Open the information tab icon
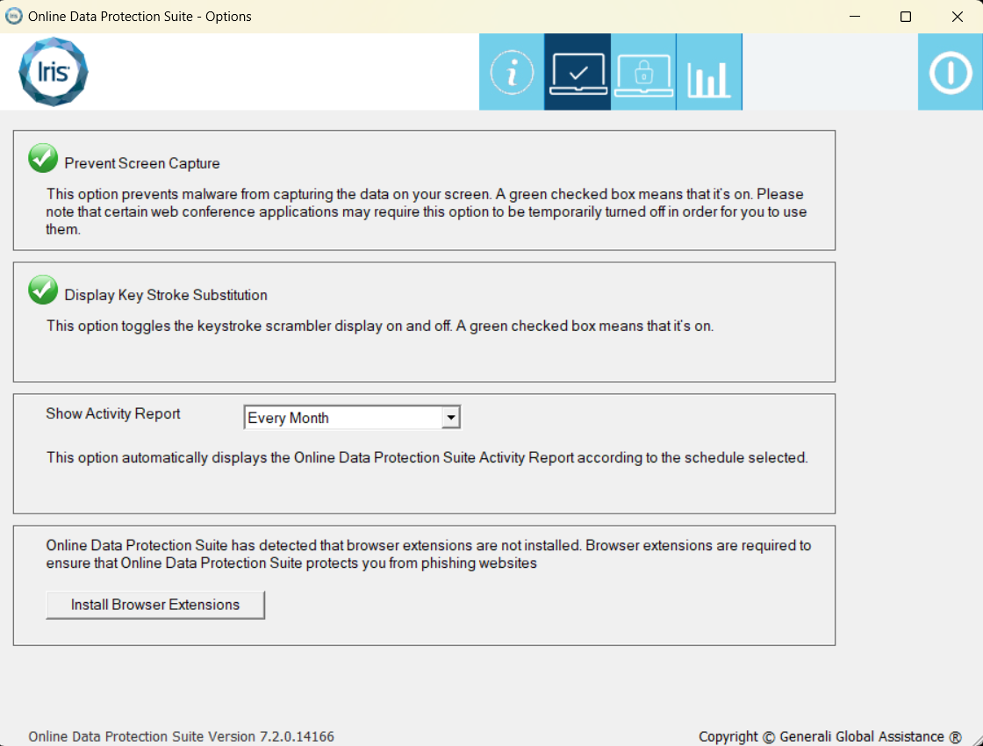The image size is (983, 746). (512, 73)
